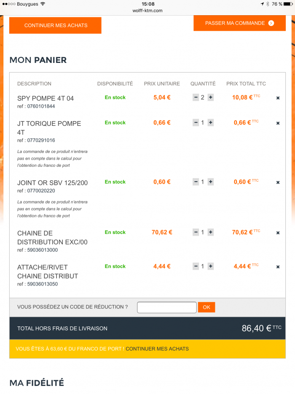Decrease JOINT OR SBV 125/200 quantity

[x=196, y=182]
